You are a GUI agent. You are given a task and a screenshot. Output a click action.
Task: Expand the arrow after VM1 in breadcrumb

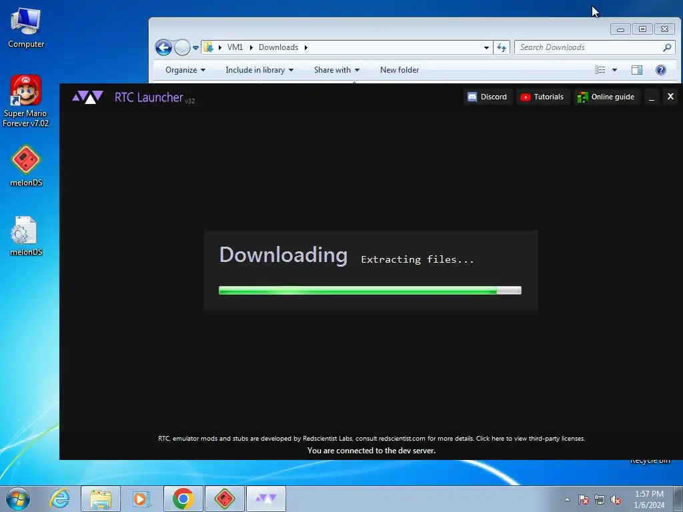point(251,47)
